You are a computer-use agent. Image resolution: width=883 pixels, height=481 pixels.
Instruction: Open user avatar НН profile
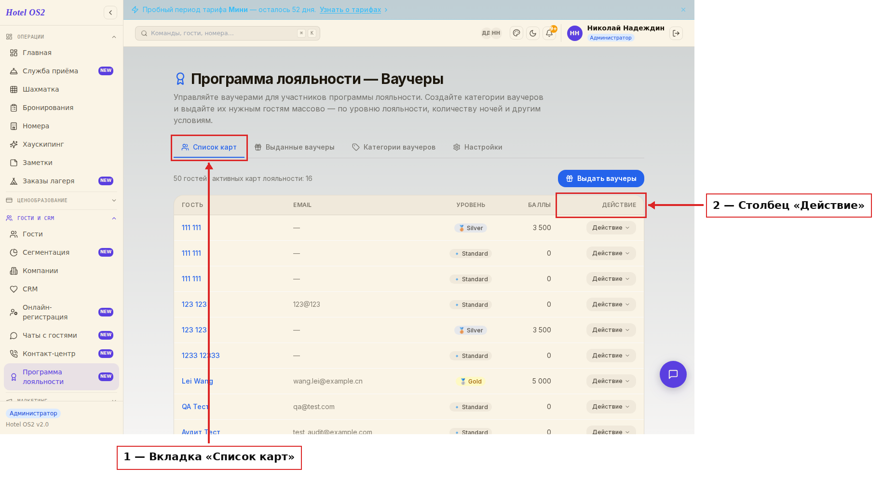574,33
